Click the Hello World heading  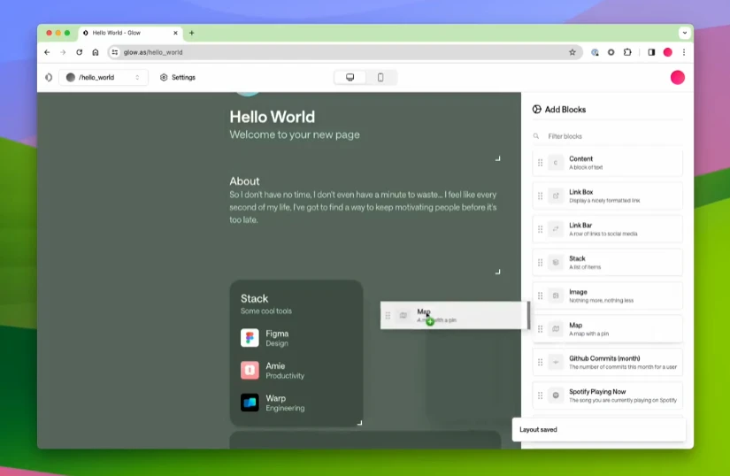(273, 117)
